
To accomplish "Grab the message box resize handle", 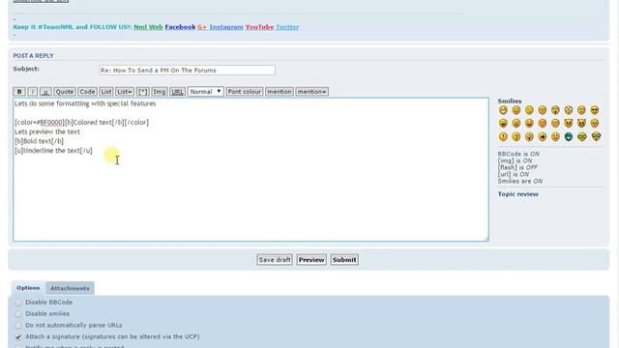I will click(486, 239).
